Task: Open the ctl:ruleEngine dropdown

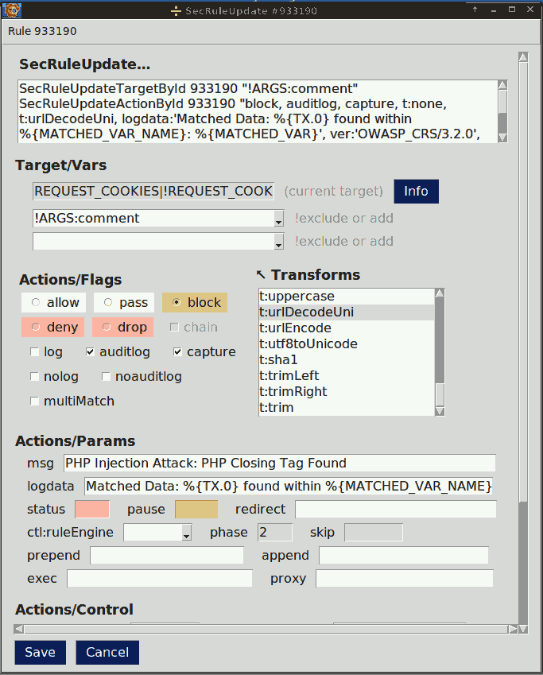Action: (x=186, y=533)
